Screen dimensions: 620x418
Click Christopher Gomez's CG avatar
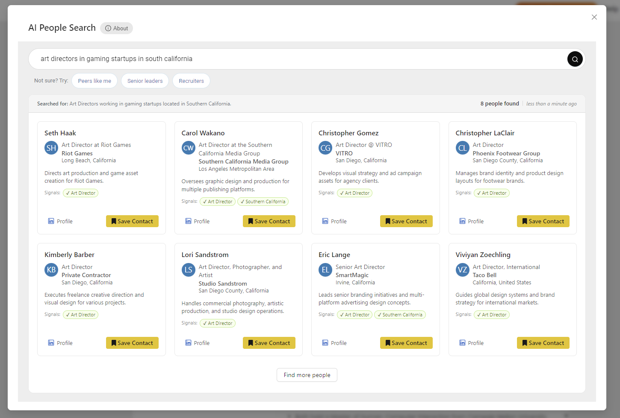pyautogui.click(x=325, y=148)
